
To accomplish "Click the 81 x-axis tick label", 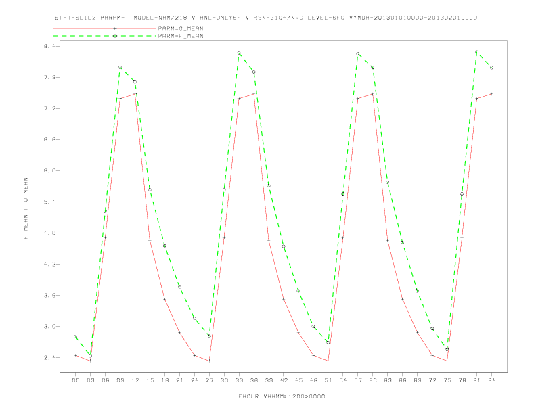I will 477,380.
